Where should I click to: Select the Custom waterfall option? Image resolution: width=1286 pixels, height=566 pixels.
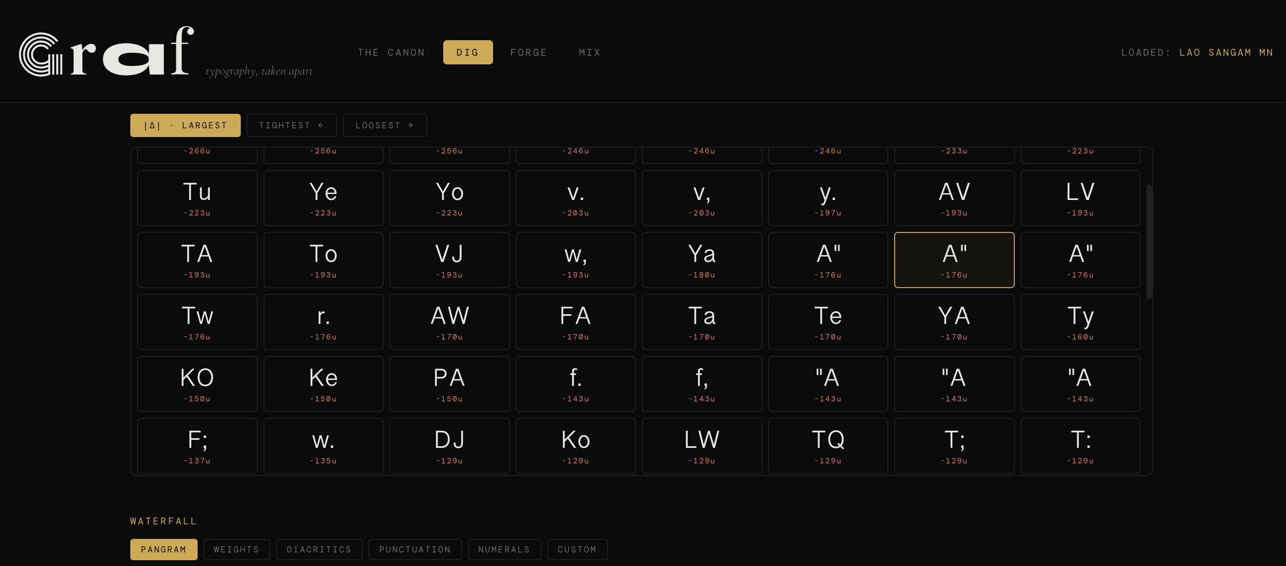[576, 550]
